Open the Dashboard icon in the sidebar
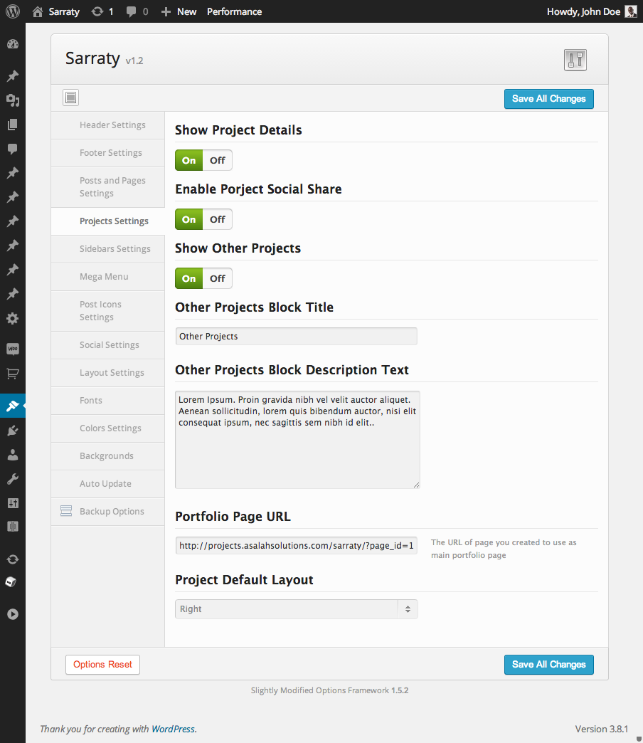 pos(12,44)
